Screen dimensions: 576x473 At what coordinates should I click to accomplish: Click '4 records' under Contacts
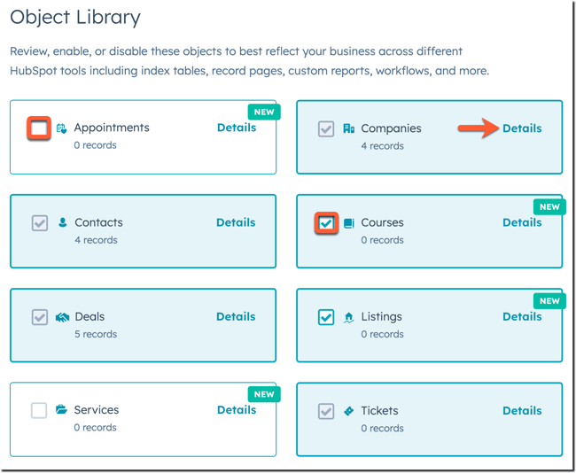click(x=97, y=240)
